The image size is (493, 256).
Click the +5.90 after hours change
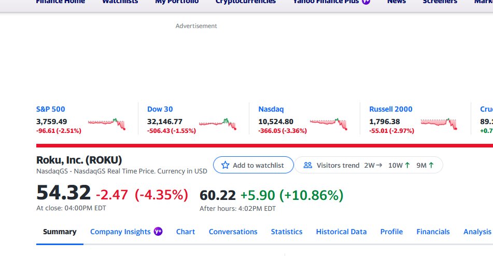258,195
